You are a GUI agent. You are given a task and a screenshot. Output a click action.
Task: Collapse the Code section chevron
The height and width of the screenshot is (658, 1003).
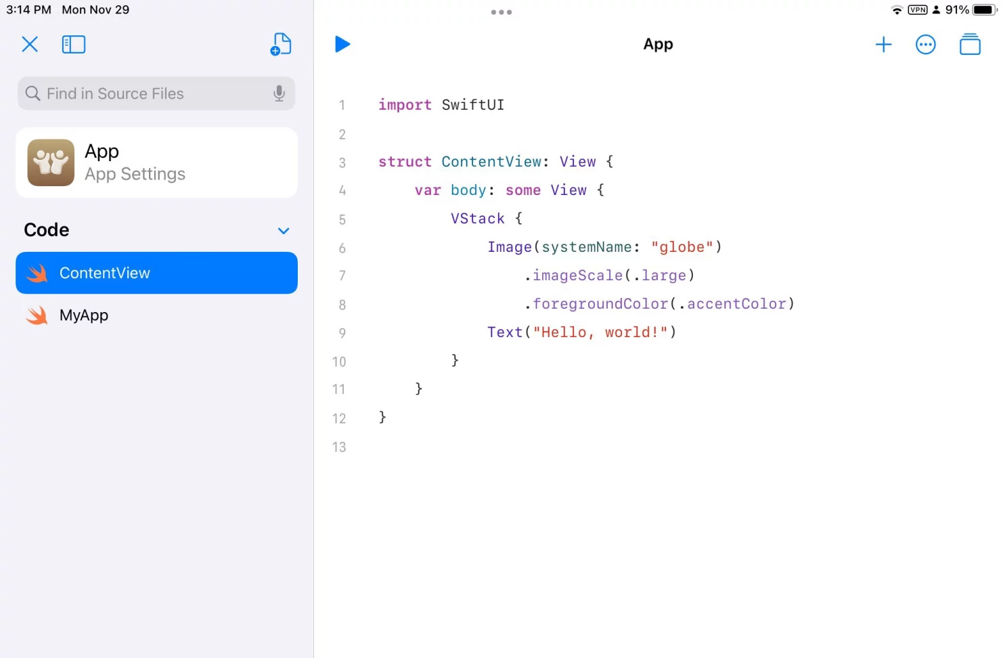click(284, 231)
